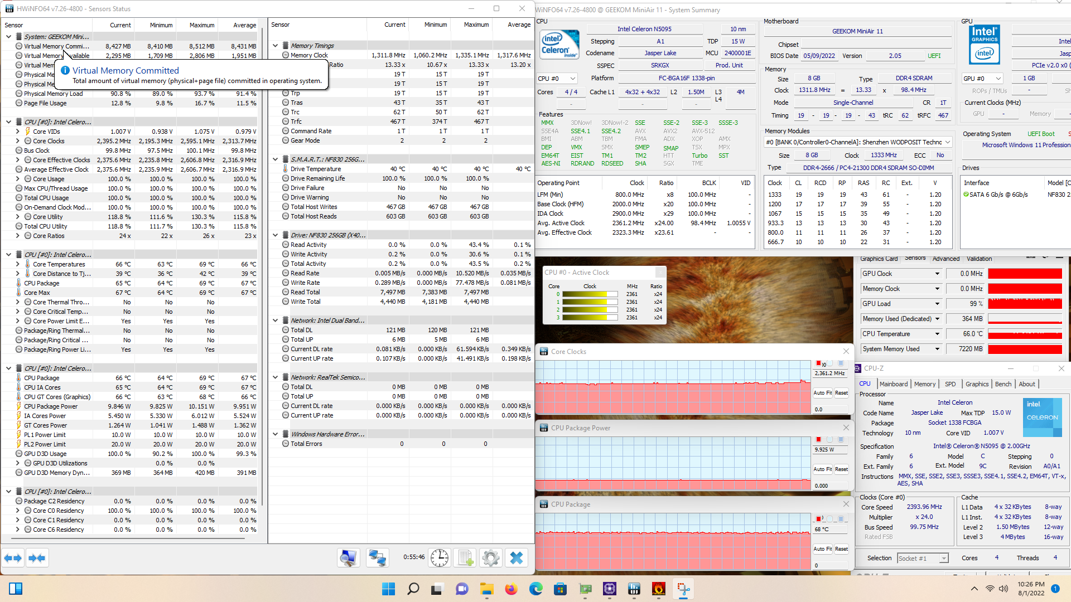Close the CPU #0 Active Clock popup
Viewport: 1071px width, 602px height.
pos(660,272)
